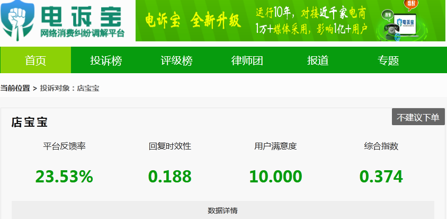447x219 pixels.
Task: Click the 网络消费纠纷调解平台 tagline
Action: (83, 33)
